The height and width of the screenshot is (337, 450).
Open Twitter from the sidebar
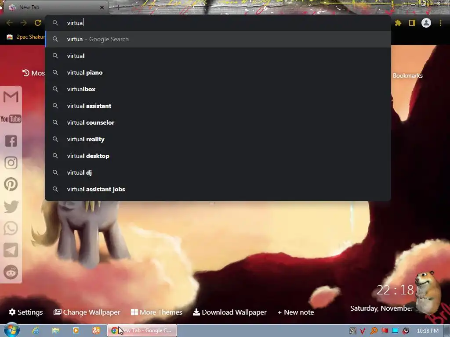coord(11,207)
